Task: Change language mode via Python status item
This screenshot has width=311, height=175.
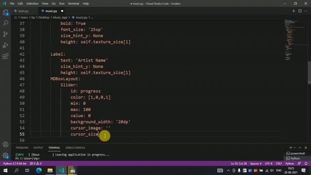Action: 290,163
